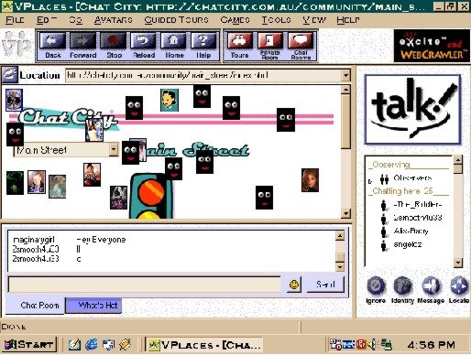Click the chat message input field
Viewport: 471px width, 355px height.
pos(144,285)
